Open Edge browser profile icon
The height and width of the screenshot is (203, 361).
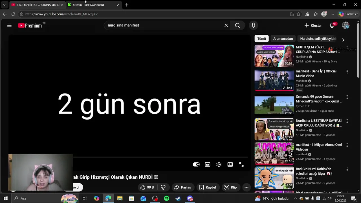[324, 14]
